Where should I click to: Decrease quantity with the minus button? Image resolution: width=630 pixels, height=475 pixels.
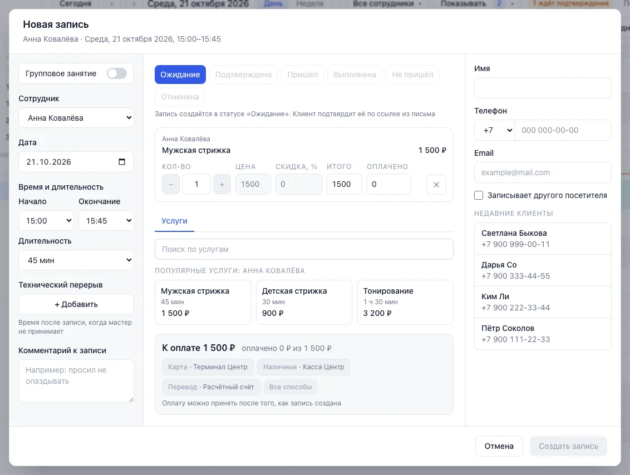pyautogui.click(x=171, y=184)
